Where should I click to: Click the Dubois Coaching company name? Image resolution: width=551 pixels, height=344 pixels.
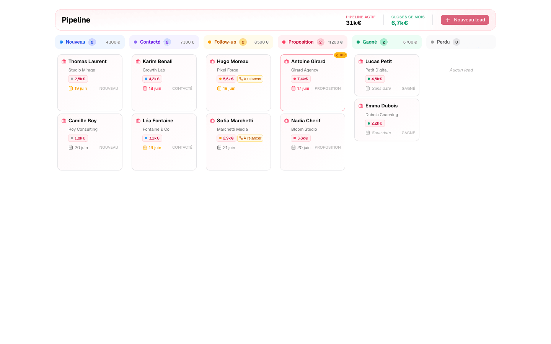[x=382, y=115]
